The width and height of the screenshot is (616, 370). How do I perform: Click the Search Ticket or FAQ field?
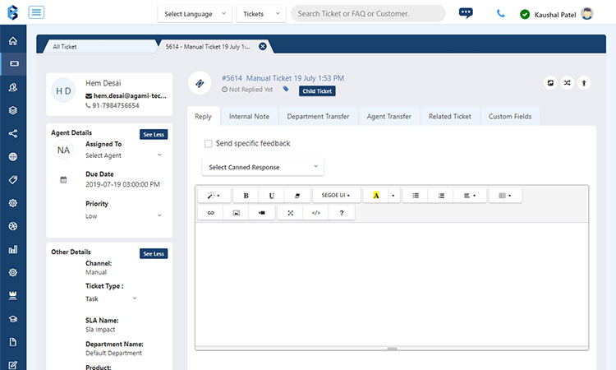pos(368,14)
